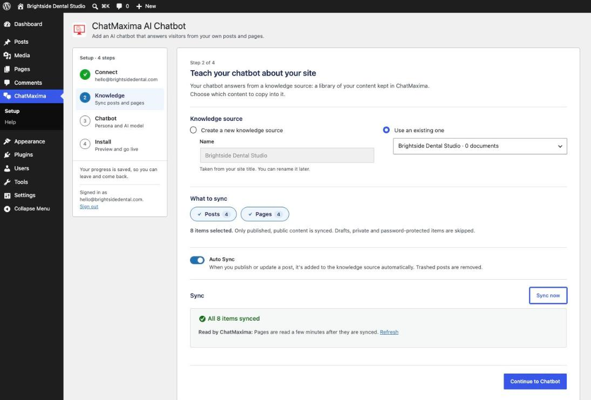The image size is (591, 400).
Task: Open the search magnifier icon in admin bar
Action: point(95,6)
